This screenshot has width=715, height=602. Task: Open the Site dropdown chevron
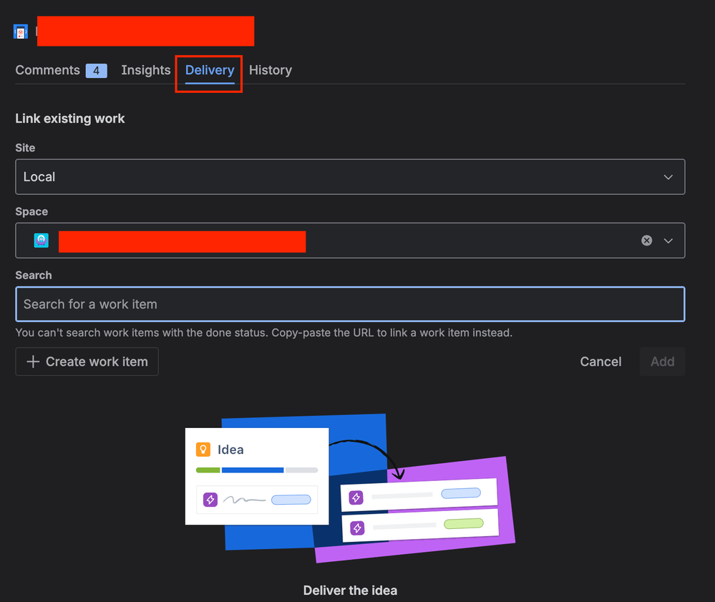(x=668, y=177)
